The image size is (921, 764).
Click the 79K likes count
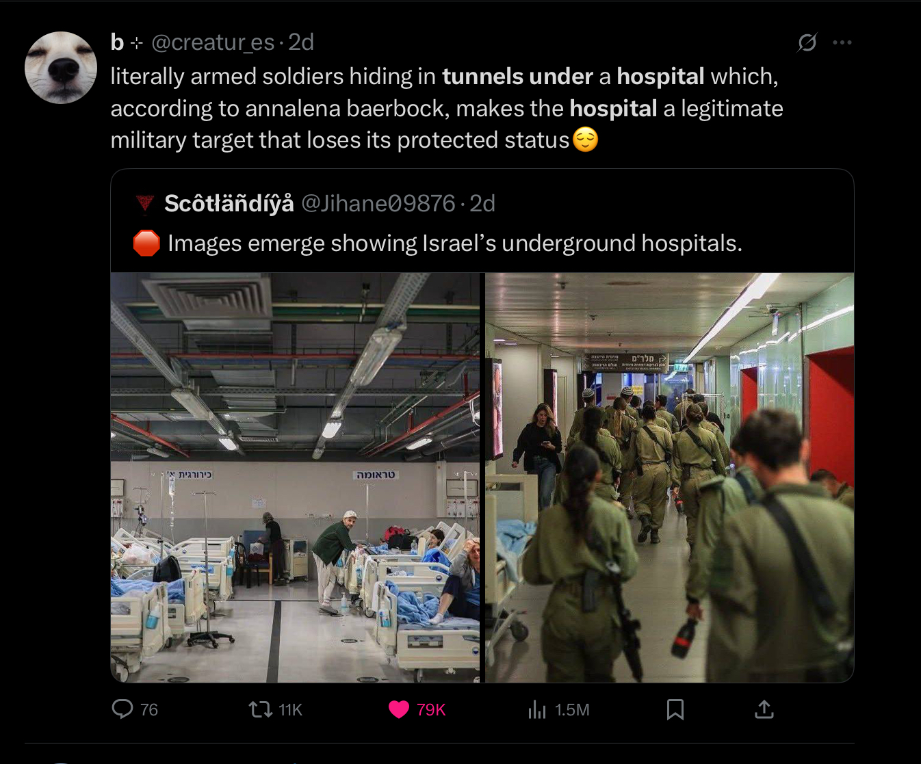[431, 710]
